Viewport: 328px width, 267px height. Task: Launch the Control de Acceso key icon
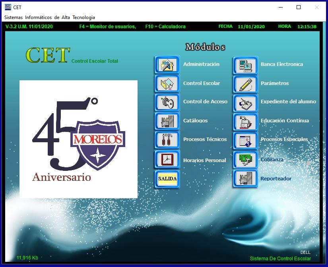point(167,102)
